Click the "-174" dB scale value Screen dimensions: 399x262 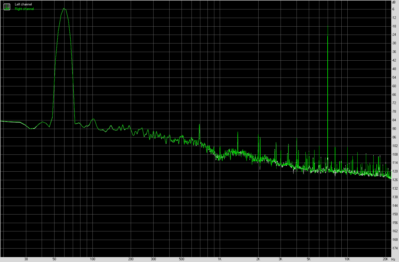(395, 248)
